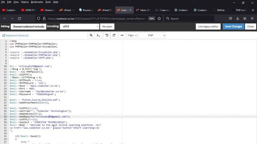The height and width of the screenshot is (144, 257).
Task: Open the Bookmarks menu
Action: pyautogui.click(x=37, y=2)
